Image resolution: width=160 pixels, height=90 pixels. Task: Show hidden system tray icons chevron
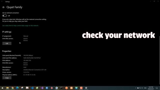(135, 88)
